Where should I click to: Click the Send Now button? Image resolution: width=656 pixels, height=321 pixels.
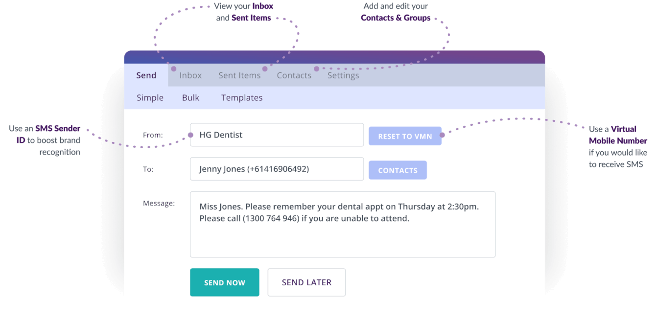(x=225, y=282)
